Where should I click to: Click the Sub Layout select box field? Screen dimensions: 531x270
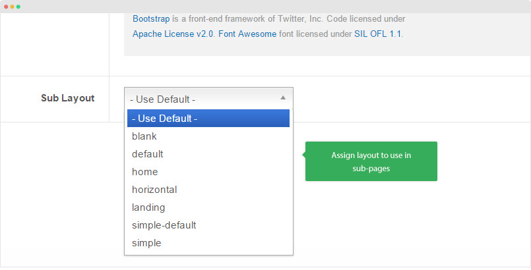(208, 98)
